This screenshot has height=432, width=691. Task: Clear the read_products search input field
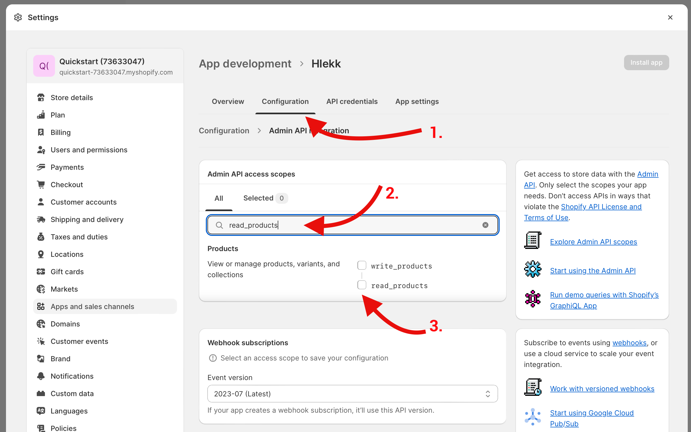tap(485, 224)
